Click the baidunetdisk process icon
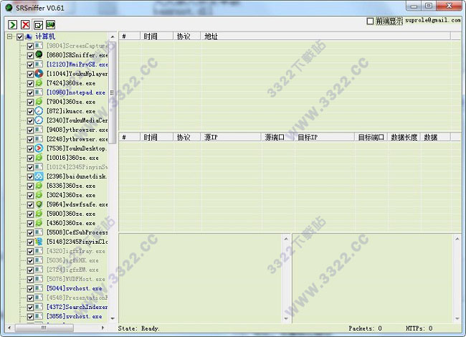 (x=39, y=176)
